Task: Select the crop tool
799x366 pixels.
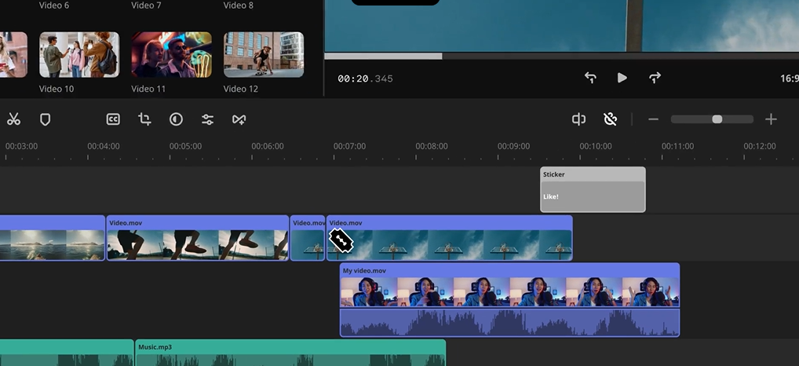Action: (x=144, y=119)
